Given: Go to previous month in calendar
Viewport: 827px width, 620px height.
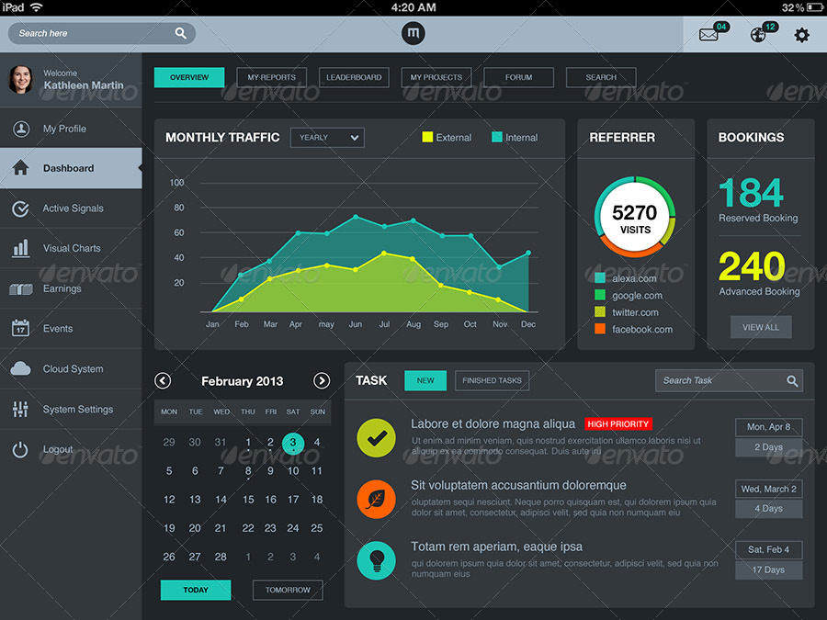Looking at the screenshot, I should (x=163, y=380).
